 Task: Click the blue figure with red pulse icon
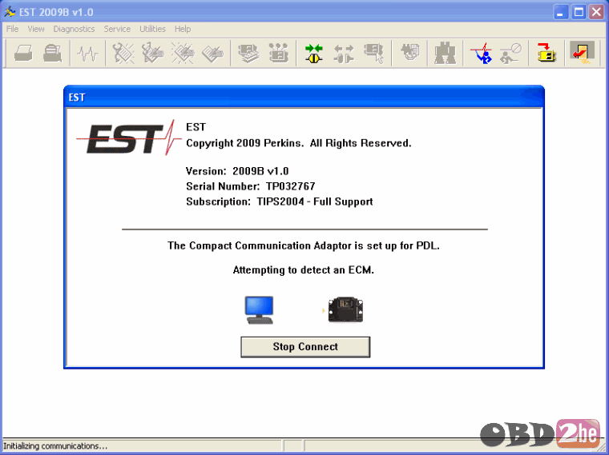point(481,53)
